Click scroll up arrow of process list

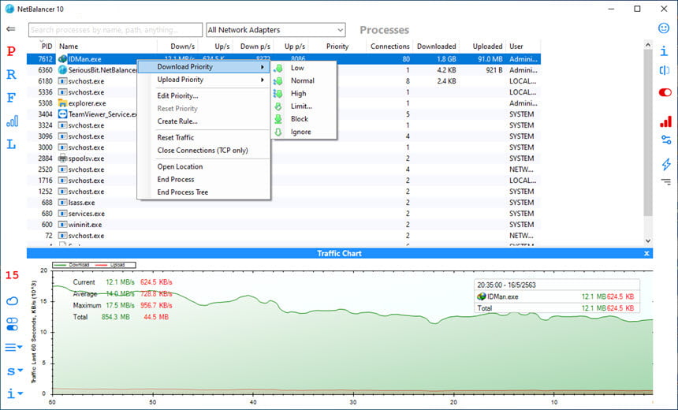tap(648, 44)
